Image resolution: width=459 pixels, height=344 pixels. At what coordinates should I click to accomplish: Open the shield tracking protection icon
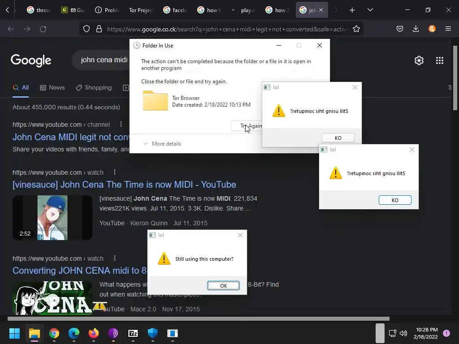(87, 29)
